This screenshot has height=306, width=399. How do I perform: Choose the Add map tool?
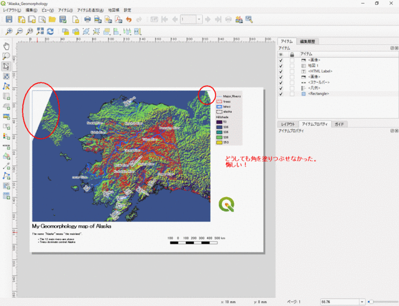coord(6,96)
